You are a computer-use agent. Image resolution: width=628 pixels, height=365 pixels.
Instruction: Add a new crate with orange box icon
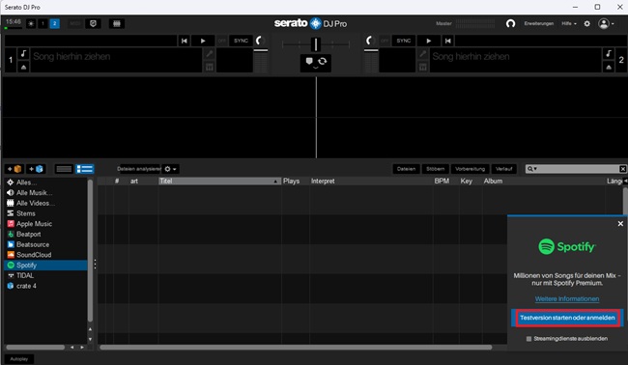click(14, 169)
